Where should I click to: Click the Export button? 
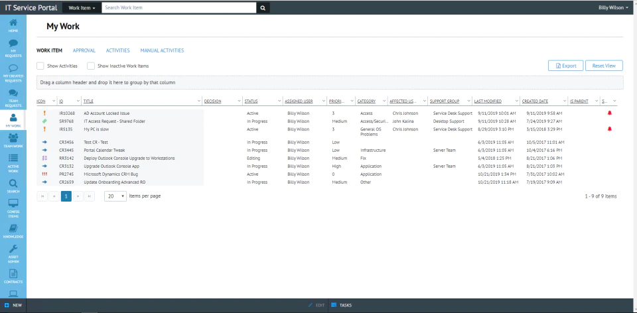(565, 66)
